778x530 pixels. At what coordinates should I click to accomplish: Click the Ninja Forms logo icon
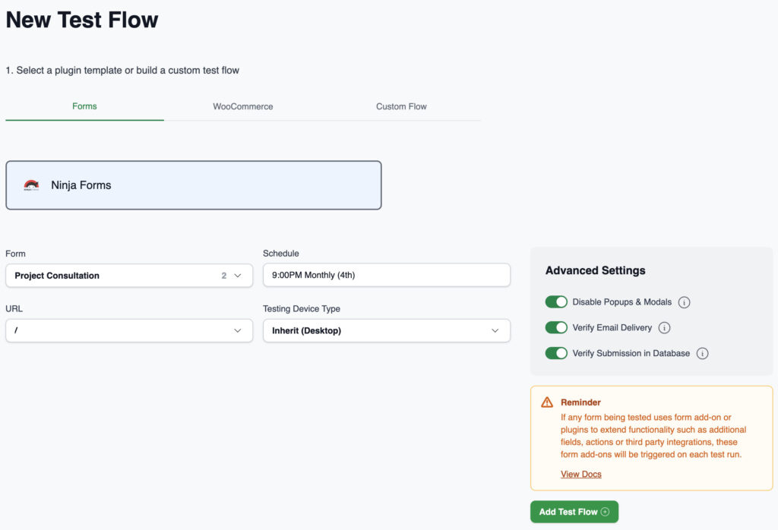click(x=31, y=185)
